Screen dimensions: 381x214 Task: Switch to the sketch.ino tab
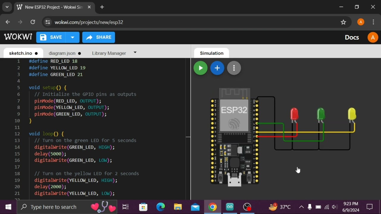coord(23,53)
